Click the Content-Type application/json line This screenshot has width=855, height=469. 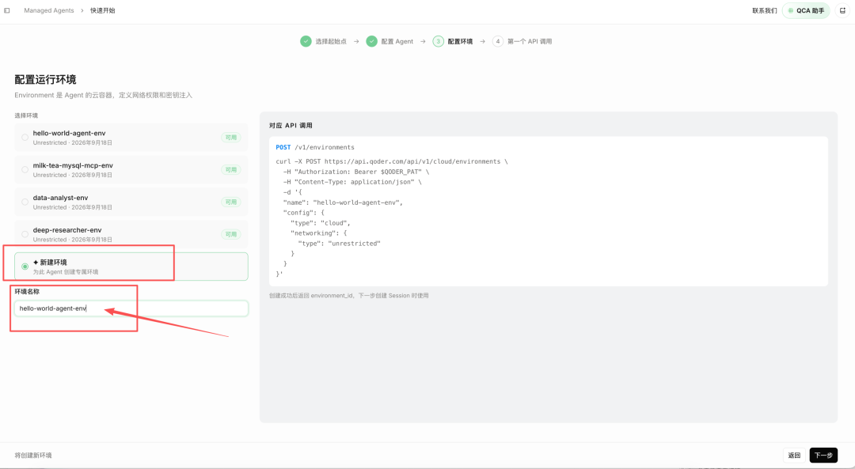pos(352,183)
